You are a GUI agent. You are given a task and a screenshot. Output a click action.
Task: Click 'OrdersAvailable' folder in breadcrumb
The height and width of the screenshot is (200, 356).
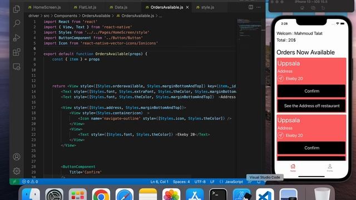click(x=96, y=16)
